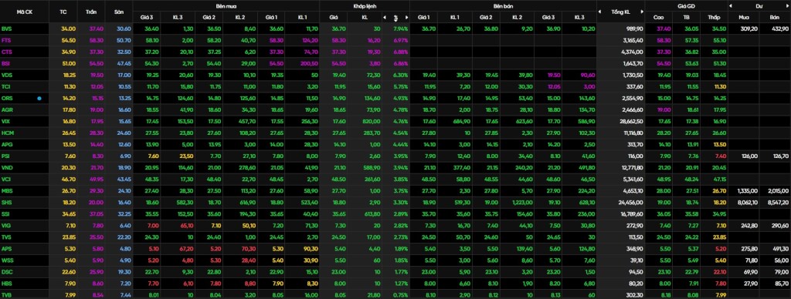This screenshot has height=299, width=791.
Task: Sort by the Trần ceiling price header
Action: 92,12
